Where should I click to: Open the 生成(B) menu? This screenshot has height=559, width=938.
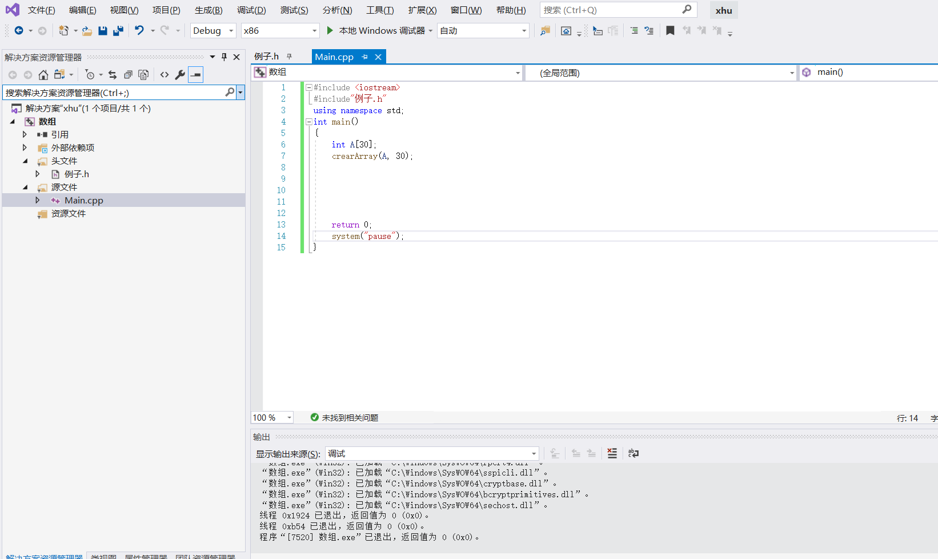[209, 10]
